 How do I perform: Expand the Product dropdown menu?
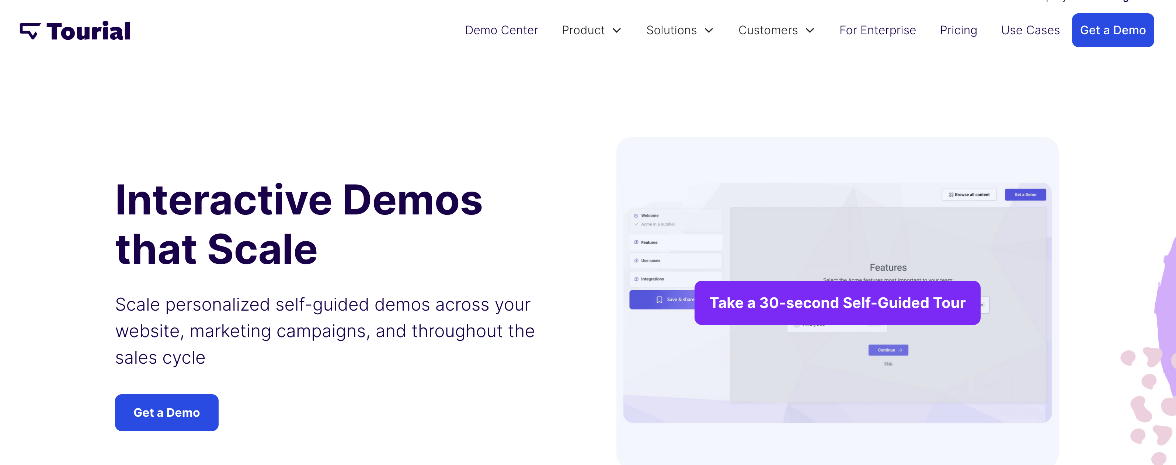tap(591, 30)
